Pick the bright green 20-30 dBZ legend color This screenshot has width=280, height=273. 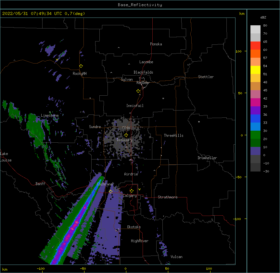[x=255, y=135]
